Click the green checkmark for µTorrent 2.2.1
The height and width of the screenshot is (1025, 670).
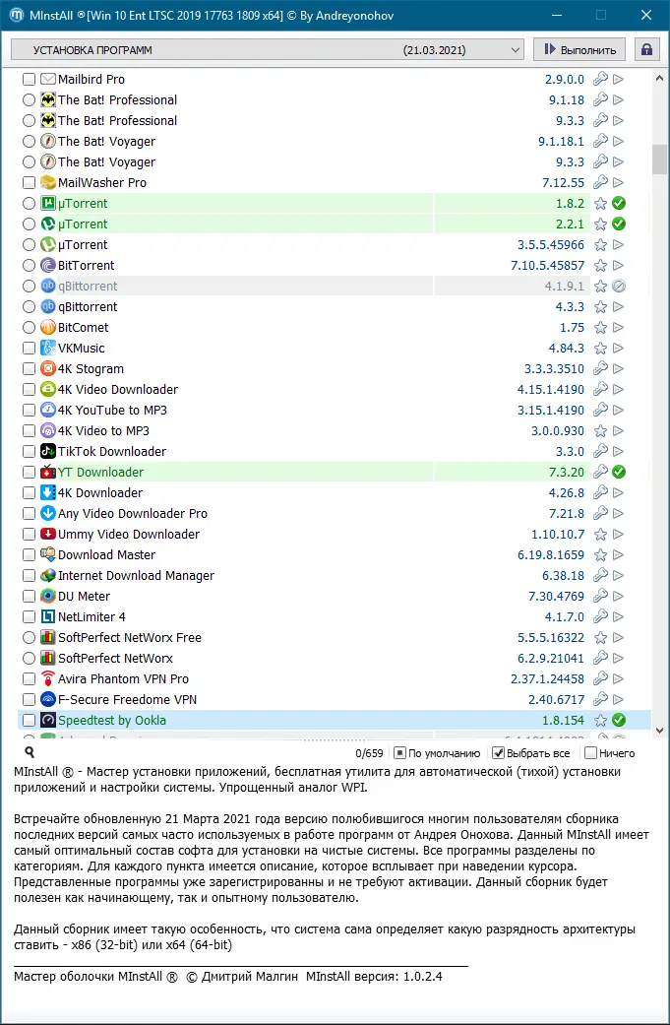[619, 224]
